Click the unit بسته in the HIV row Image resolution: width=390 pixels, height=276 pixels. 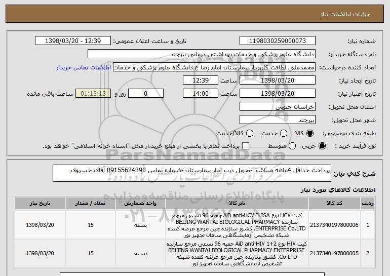[140, 254]
